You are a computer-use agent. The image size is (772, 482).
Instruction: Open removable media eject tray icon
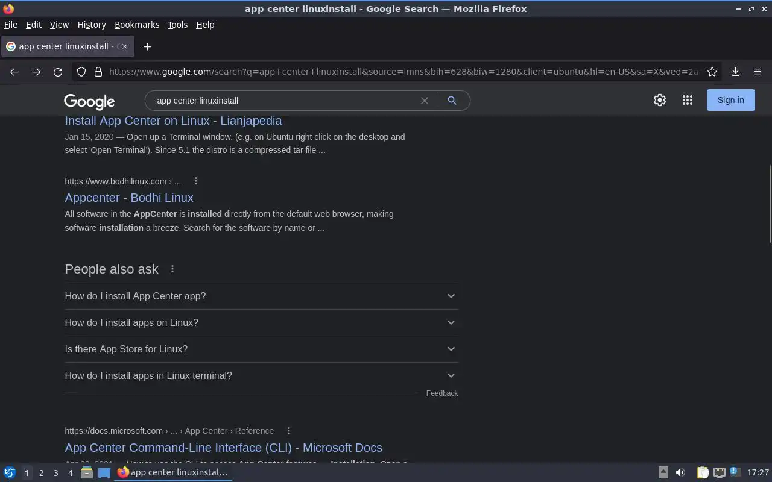[x=663, y=472]
